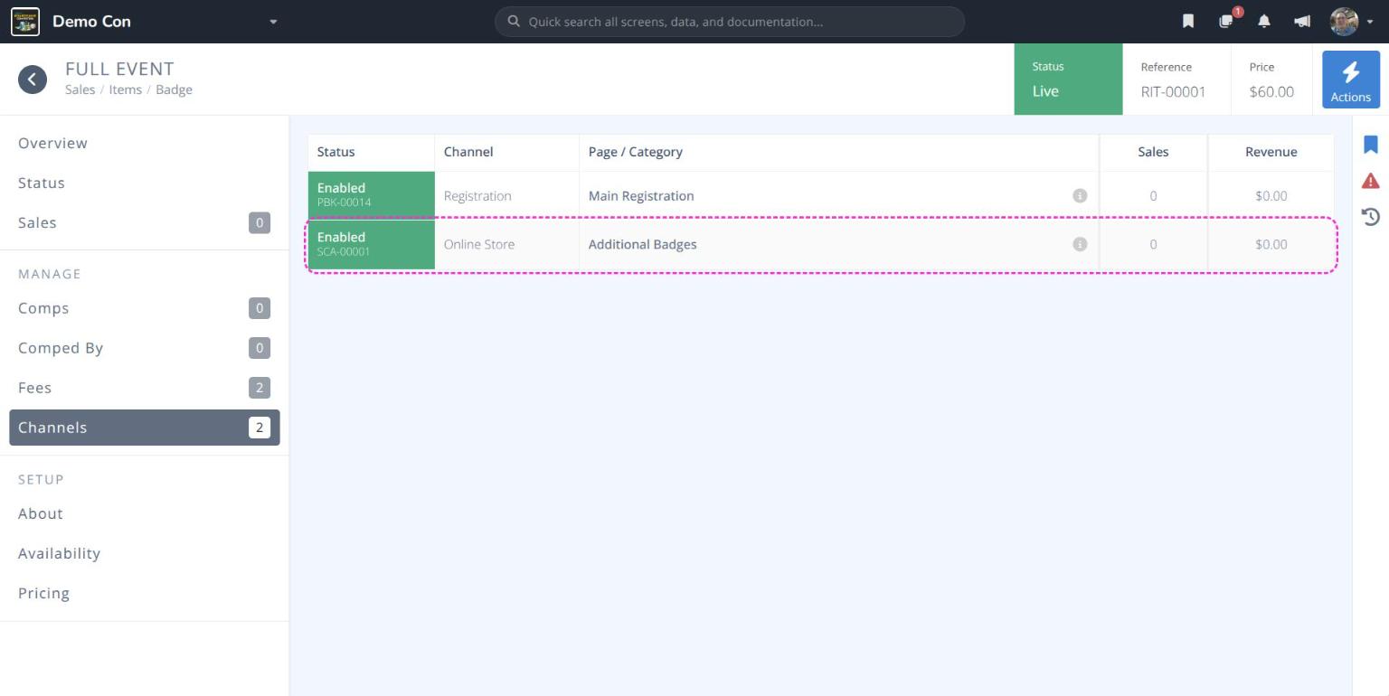This screenshot has width=1389, height=696.
Task: Click the Items breadcrumb link
Action: (x=125, y=89)
